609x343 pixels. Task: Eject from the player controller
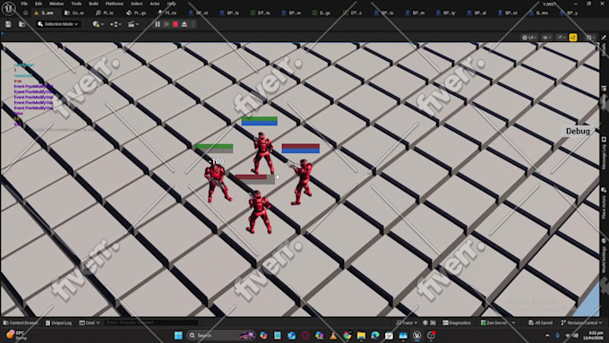(x=184, y=24)
